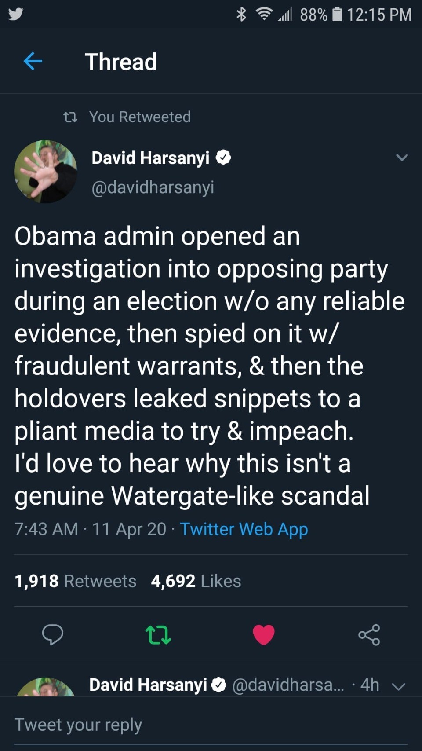The image size is (422, 751).
Task: Open the Twitter Web App source link
Action: (244, 529)
